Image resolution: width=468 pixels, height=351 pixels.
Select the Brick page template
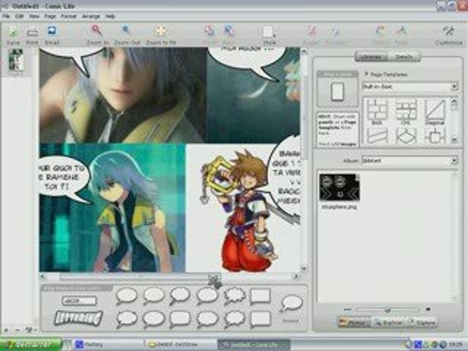pyautogui.click(x=377, y=111)
